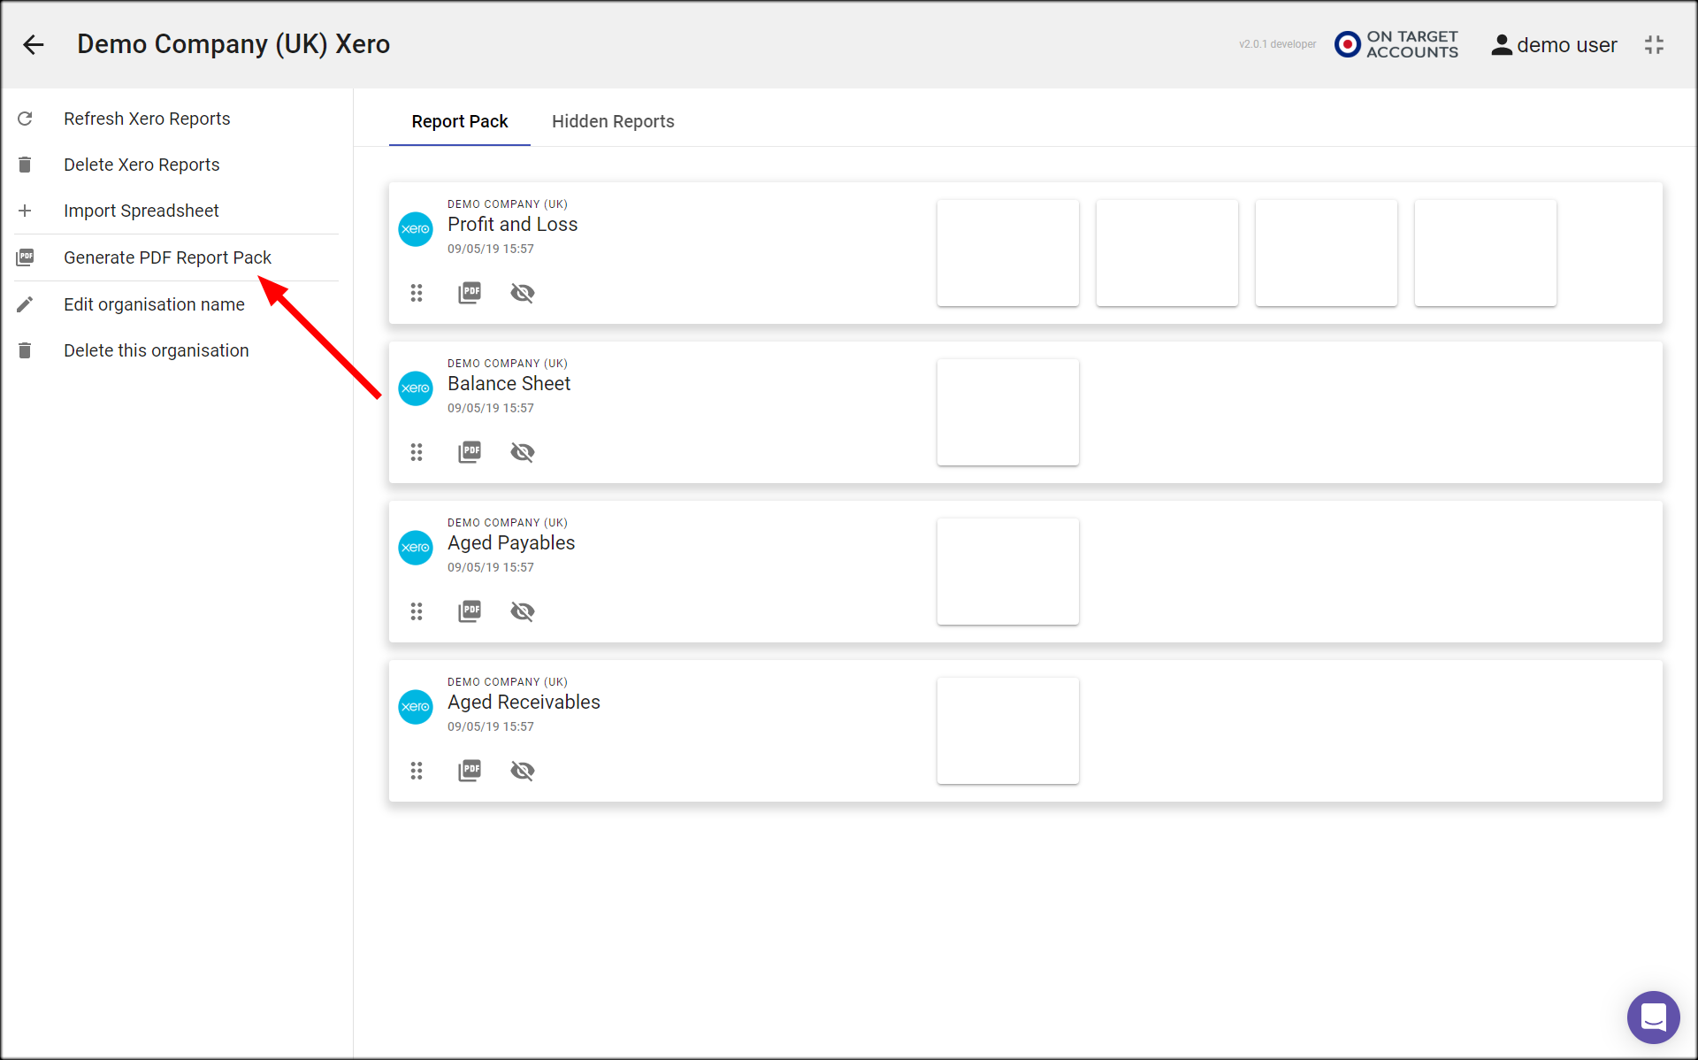The width and height of the screenshot is (1698, 1060).
Task: Grab the drag handle on Aged Payables
Action: tap(417, 611)
